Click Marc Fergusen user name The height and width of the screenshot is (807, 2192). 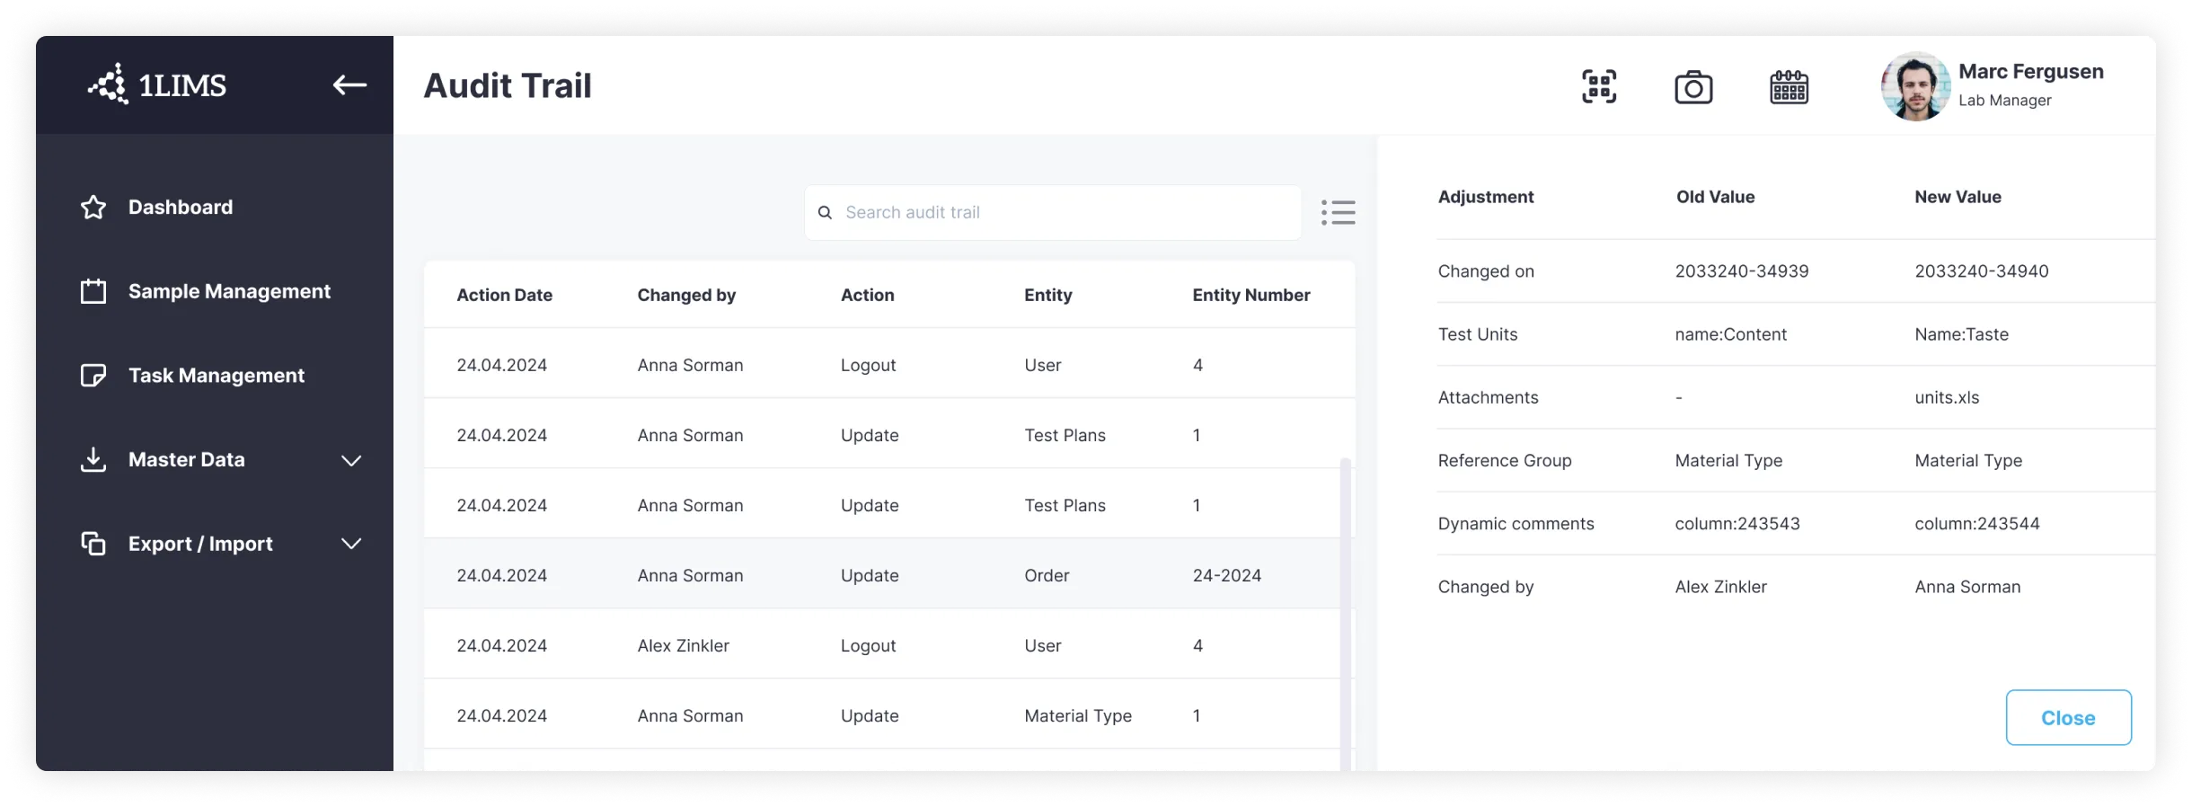point(2030,71)
